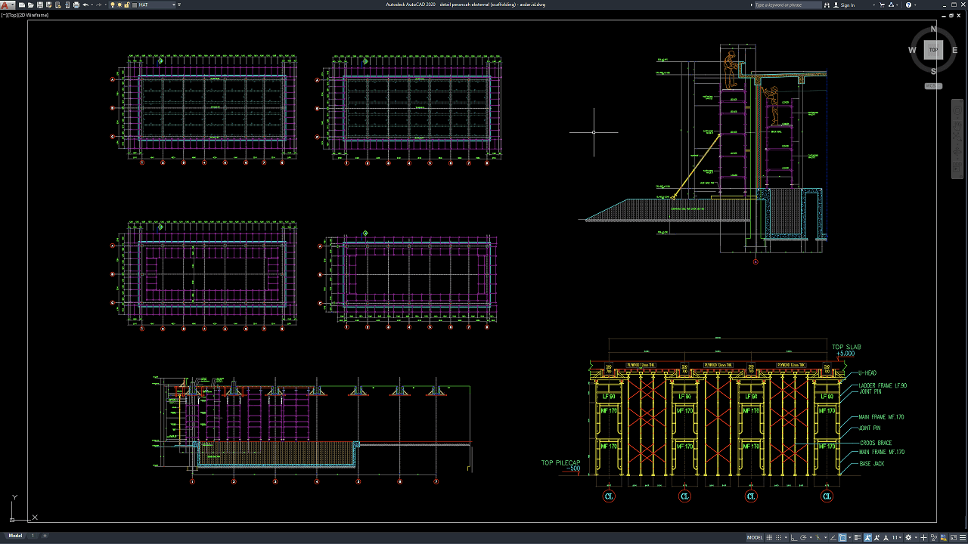Toggle the layer on/off lightbulb icon

(113, 5)
